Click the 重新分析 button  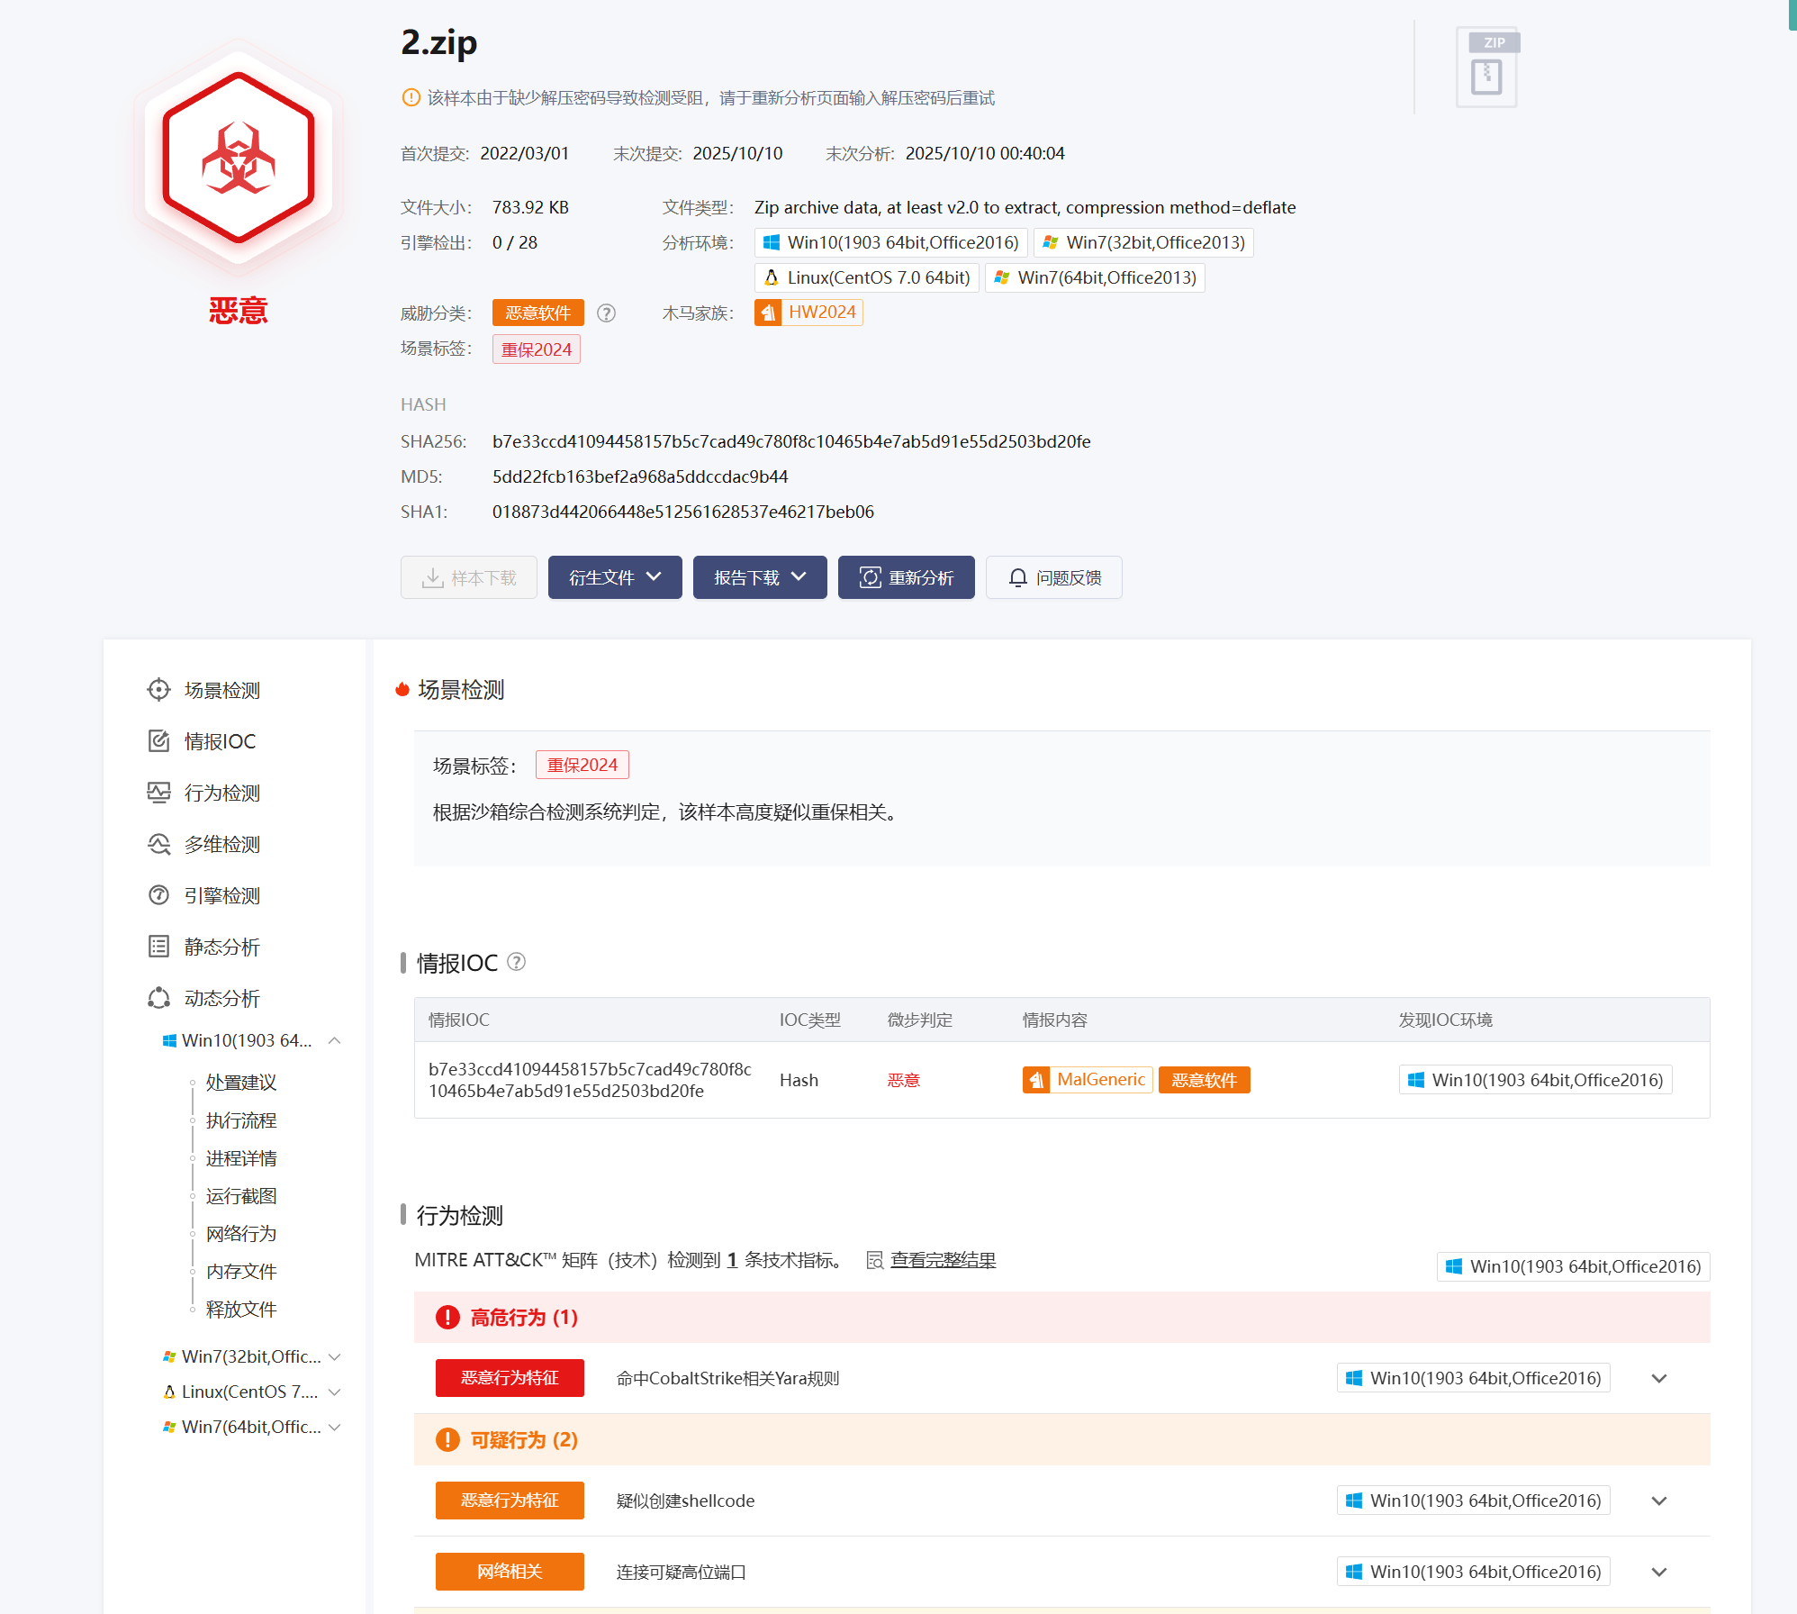[907, 577]
